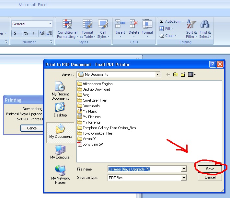This screenshot has height=198, width=230.
Task: Open My Computer in places bar
Action: [x=60, y=152]
